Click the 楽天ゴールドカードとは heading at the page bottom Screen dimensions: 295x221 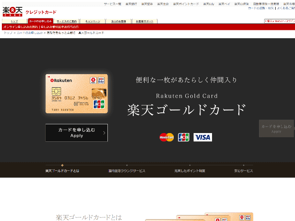tap(89, 217)
